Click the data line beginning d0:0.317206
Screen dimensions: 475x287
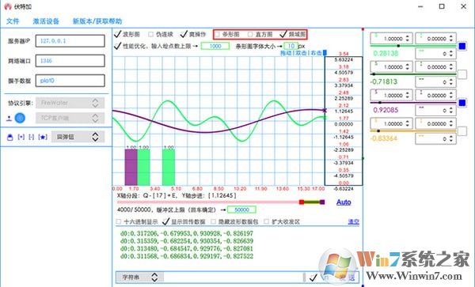(187, 233)
